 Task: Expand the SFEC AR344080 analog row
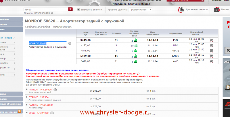tap(27, 113)
